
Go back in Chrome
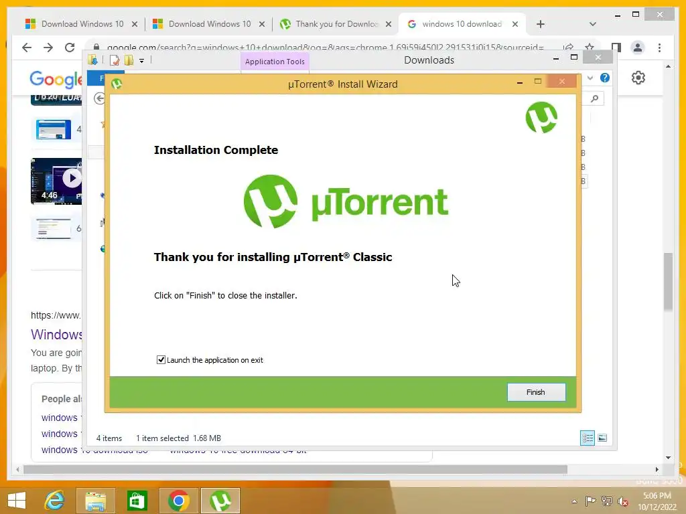(27, 48)
